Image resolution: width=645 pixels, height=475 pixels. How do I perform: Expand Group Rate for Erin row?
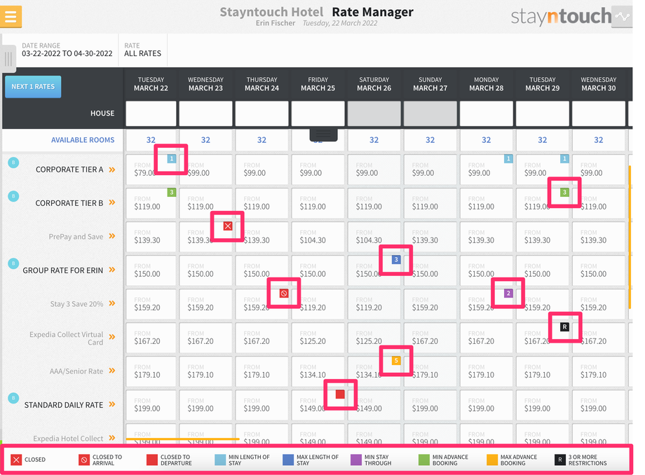112,270
